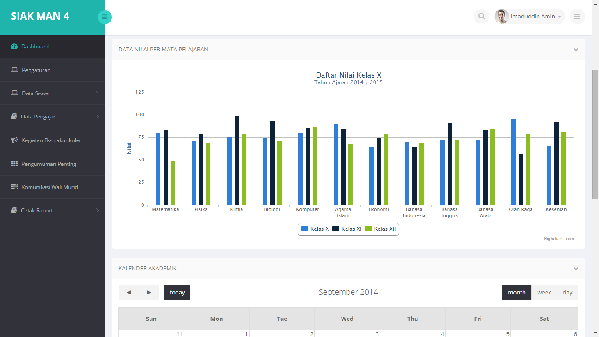Collapse the Kalender Akademik panel
This screenshot has height=337, width=599.
click(576, 269)
